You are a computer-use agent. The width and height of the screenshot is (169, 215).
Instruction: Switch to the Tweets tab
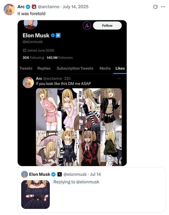(26, 68)
